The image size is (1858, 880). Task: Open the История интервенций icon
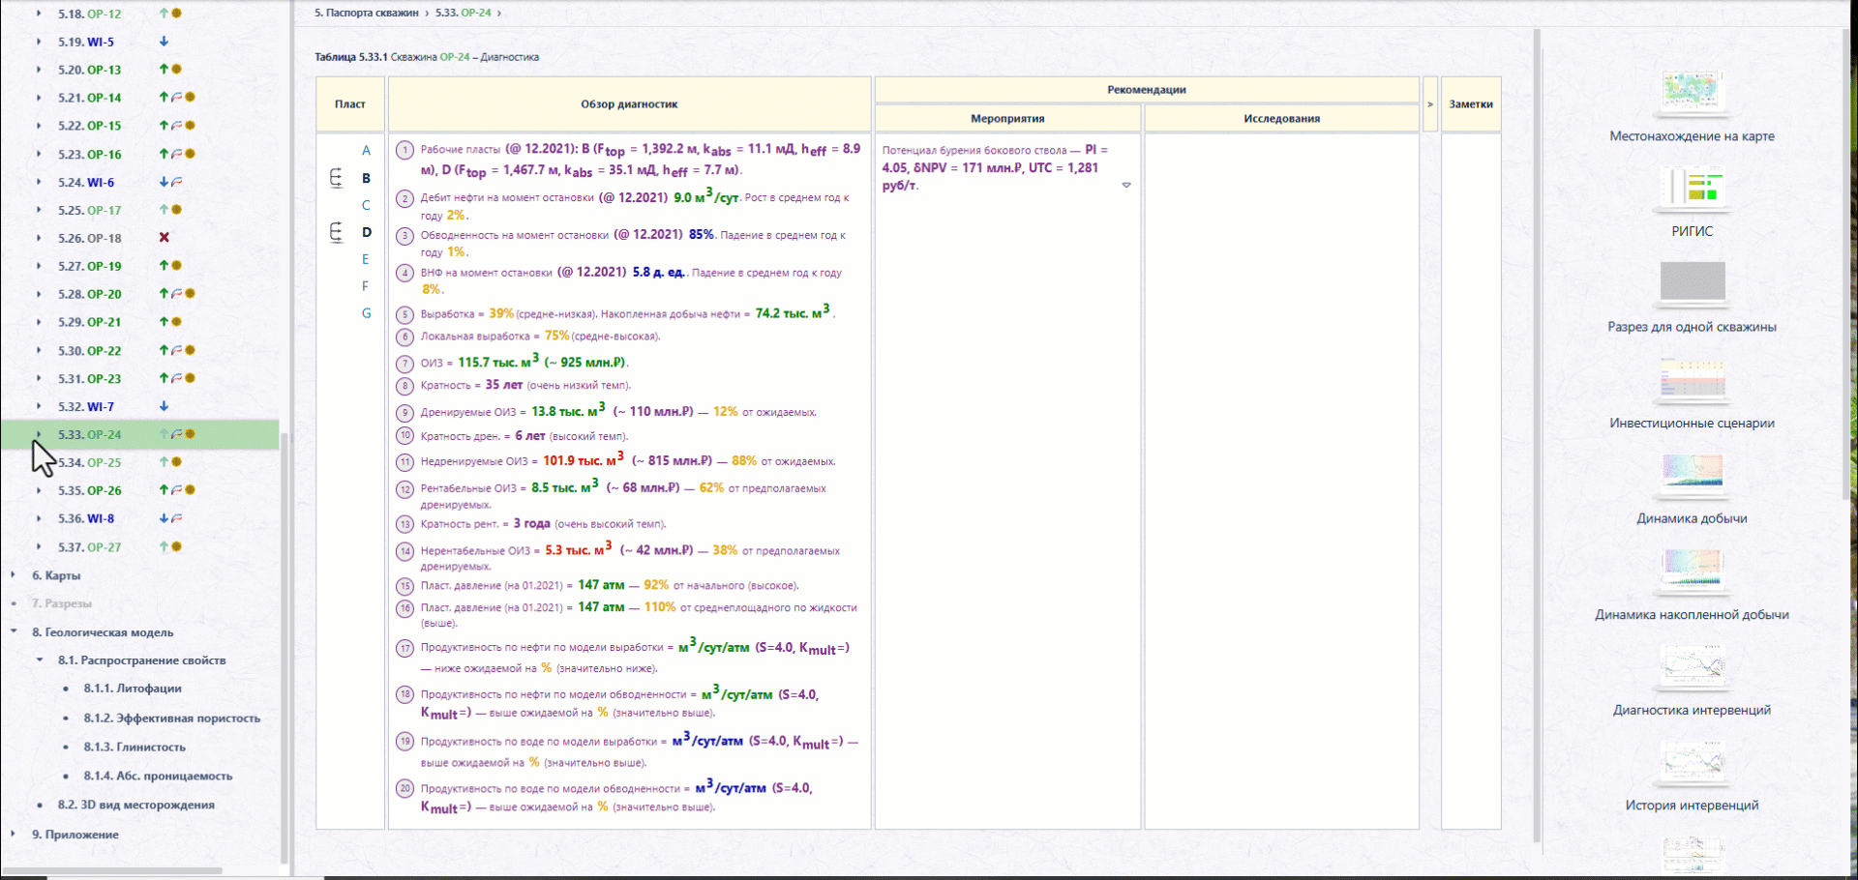point(1693,761)
